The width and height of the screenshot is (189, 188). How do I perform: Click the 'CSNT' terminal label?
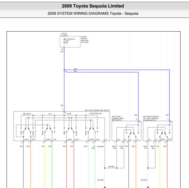pos(170,139)
